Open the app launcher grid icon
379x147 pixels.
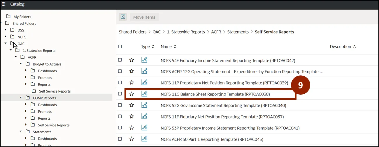pos(3,4)
